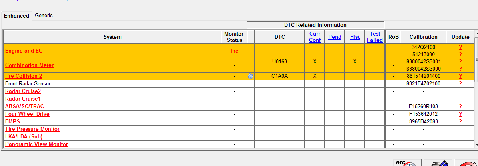Screen dimensions: 478x166
Task: Open the Pre-Collision 2 system link
Action: pos(29,76)
